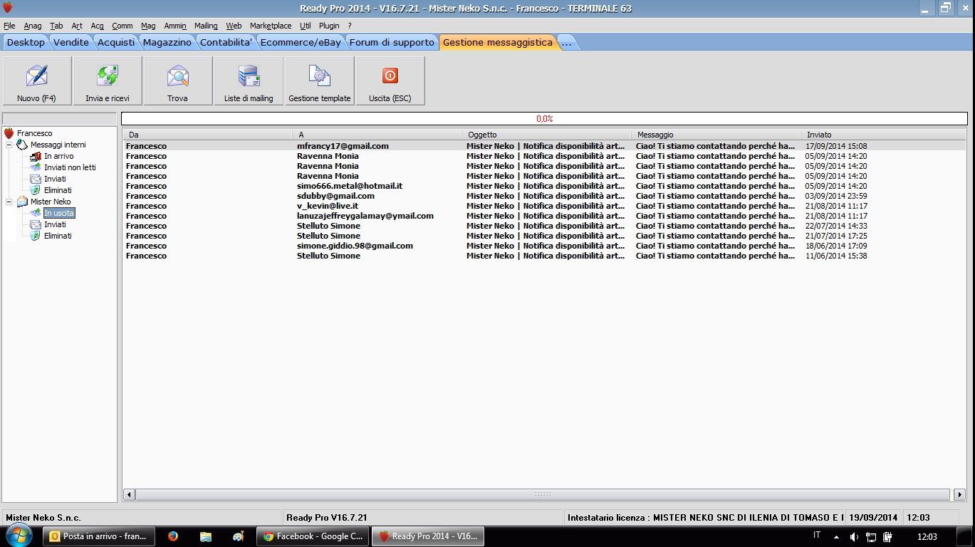Switch to the Vendite tab
The width and height of the screenshot is (975, 547).
[71, 42]
